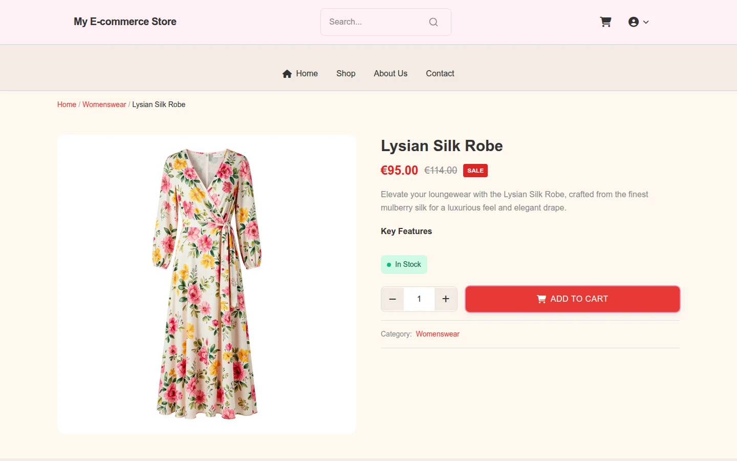The width and height of the screenshot is (737, 461).
Task: Click the quantity number field
Action: coord(419,299)
